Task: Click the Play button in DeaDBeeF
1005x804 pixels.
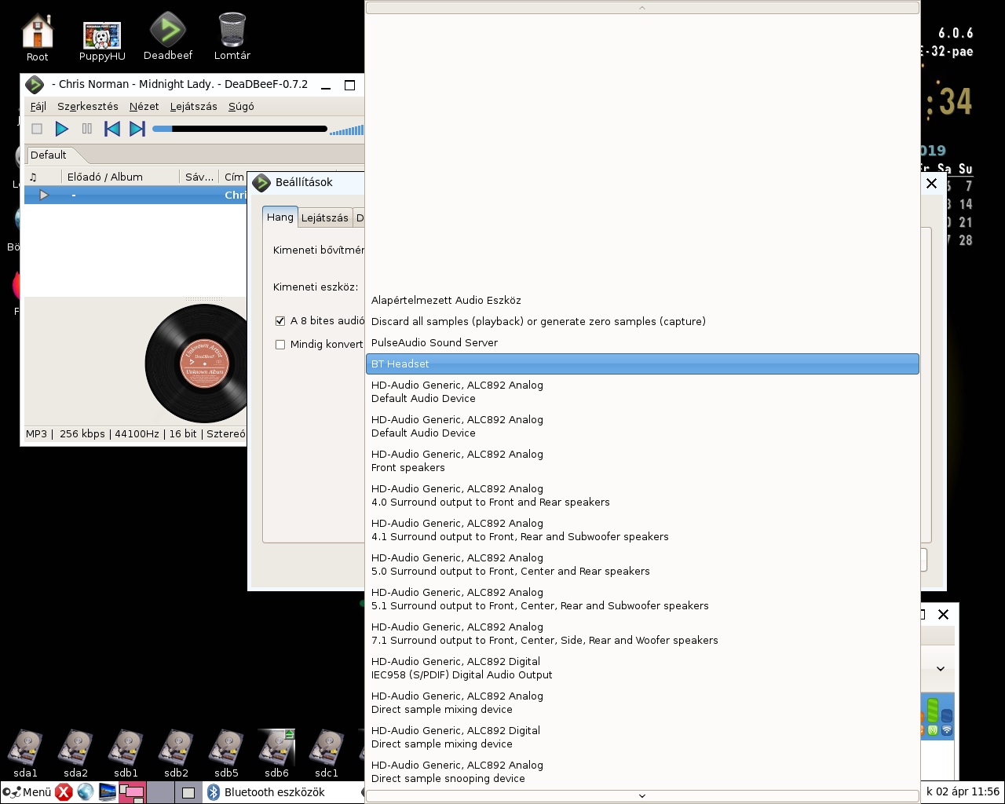Action: (62, 129)
